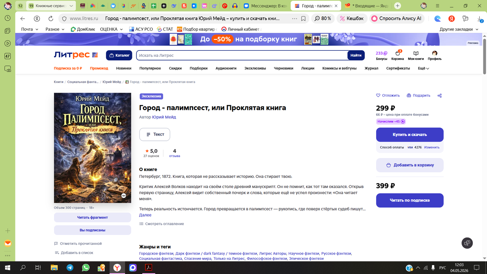487x274 pixels.
Task: Open the 4 отзыва reviews link
Action: pos(175,153)
